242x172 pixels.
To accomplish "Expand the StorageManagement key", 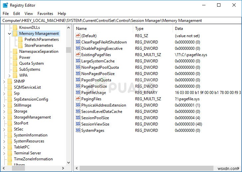I will [x=4, y=117].
